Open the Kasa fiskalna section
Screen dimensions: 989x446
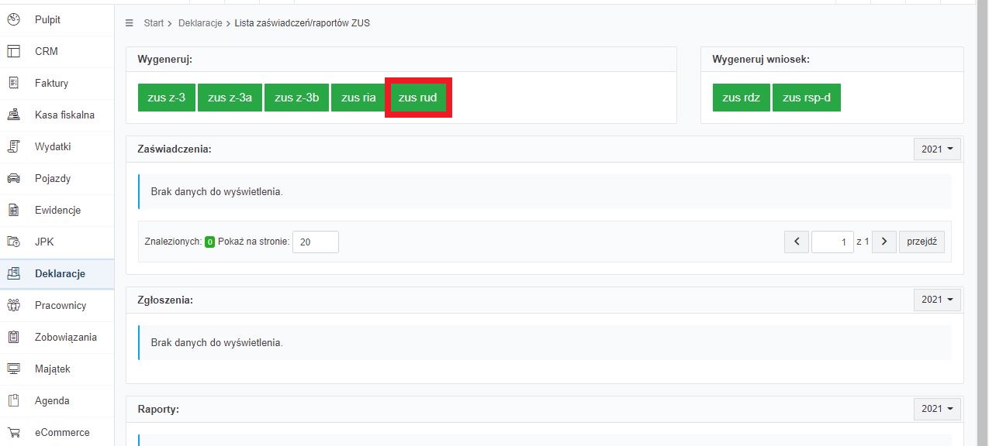coord(57,115)
